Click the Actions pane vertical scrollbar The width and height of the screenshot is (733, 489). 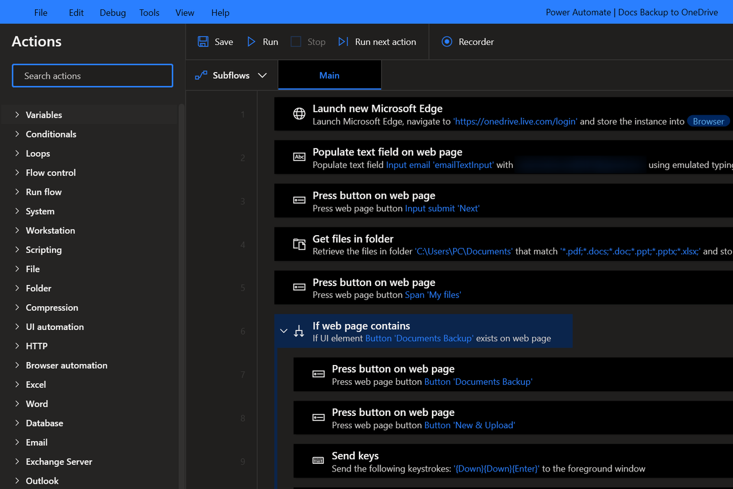tap(181, 296)
